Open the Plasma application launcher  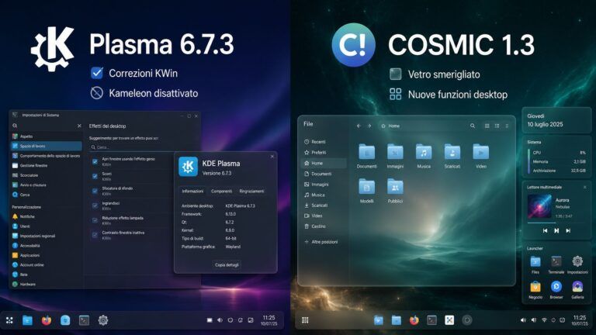(x=9, y=320)
